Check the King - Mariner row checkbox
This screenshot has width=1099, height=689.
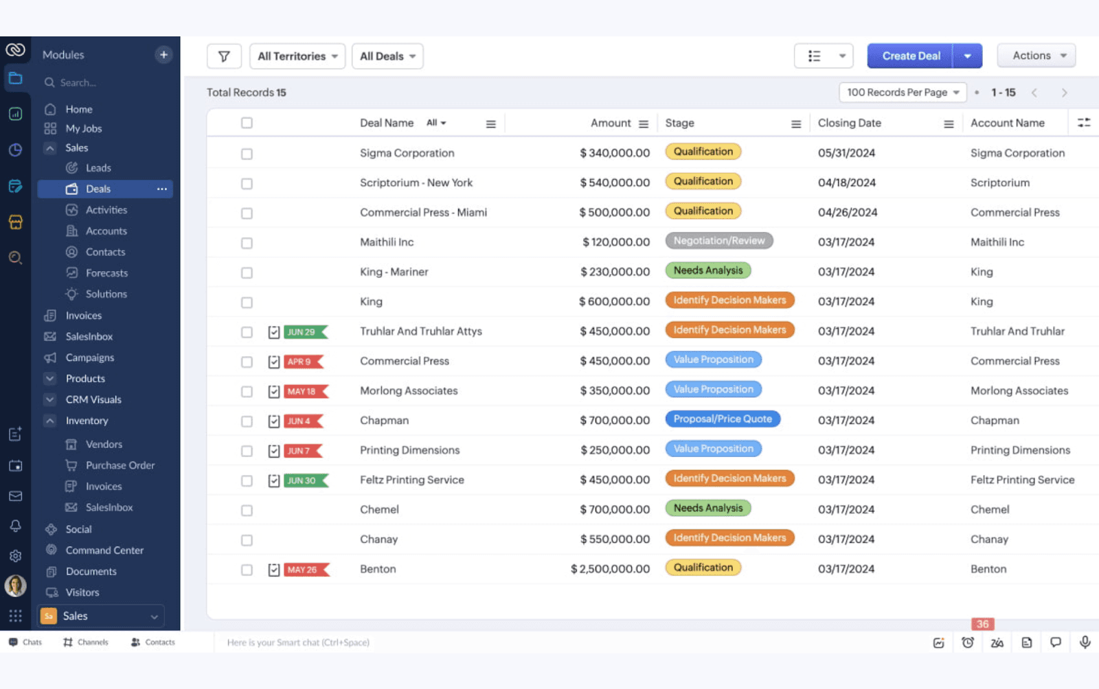[247, 273]
